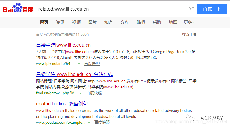The image size is (230, 127).
Task: Click the www.lply.net/info/54 URL
Action: pos(56,64)
